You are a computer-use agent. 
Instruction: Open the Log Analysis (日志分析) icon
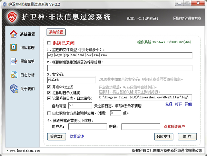(13, 75)
